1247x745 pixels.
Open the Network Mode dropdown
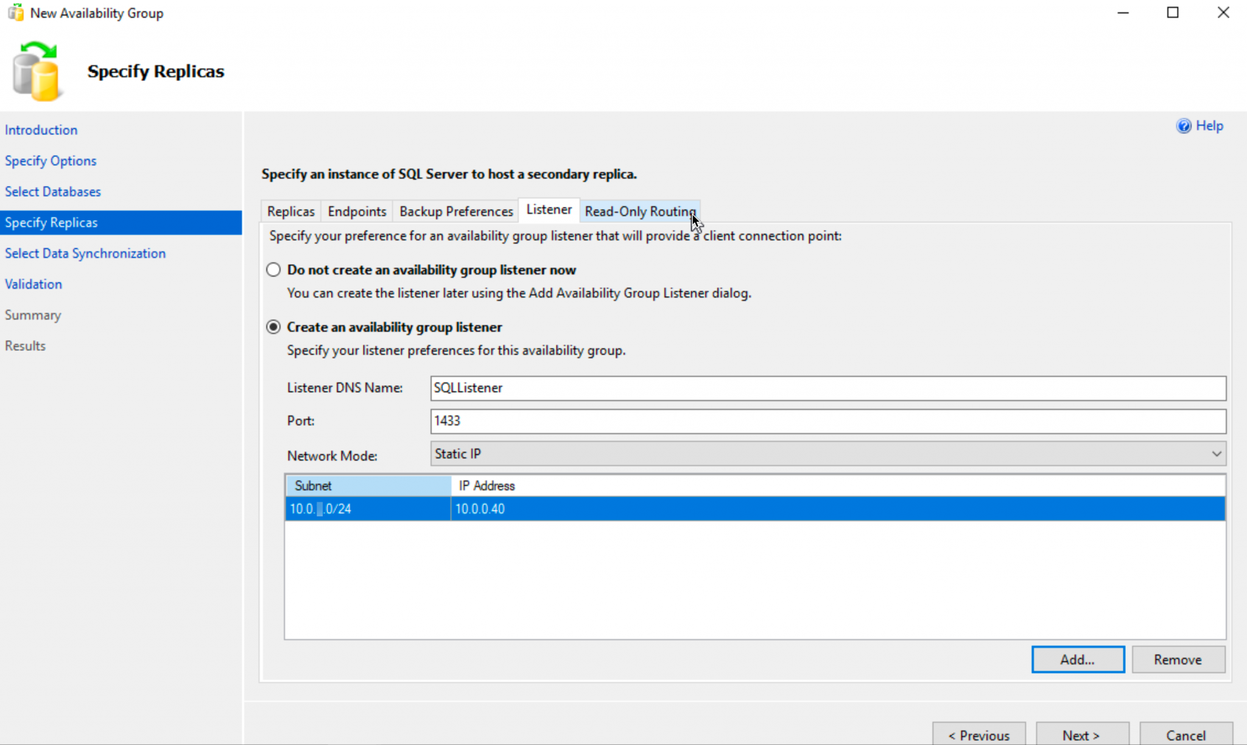(827, 454)
